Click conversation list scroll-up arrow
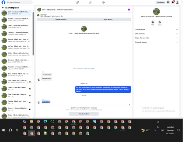The image size is (183, 142). tap(33, 11)
